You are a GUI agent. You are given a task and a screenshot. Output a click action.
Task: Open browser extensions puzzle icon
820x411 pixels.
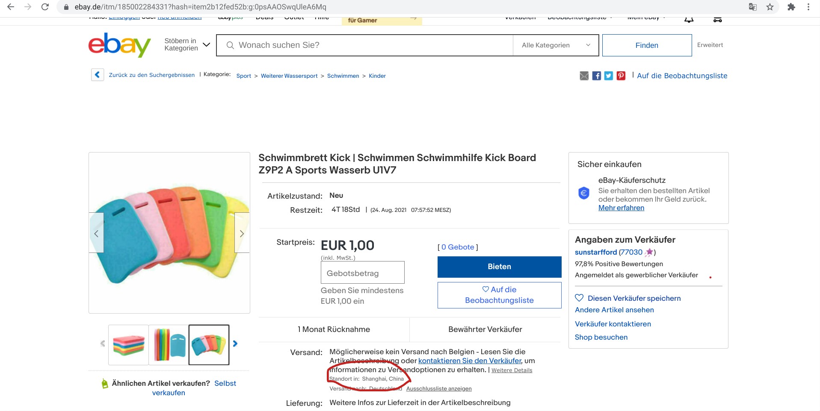pos(791,7)
